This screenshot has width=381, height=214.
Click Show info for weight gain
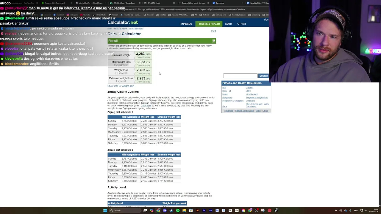121,86
